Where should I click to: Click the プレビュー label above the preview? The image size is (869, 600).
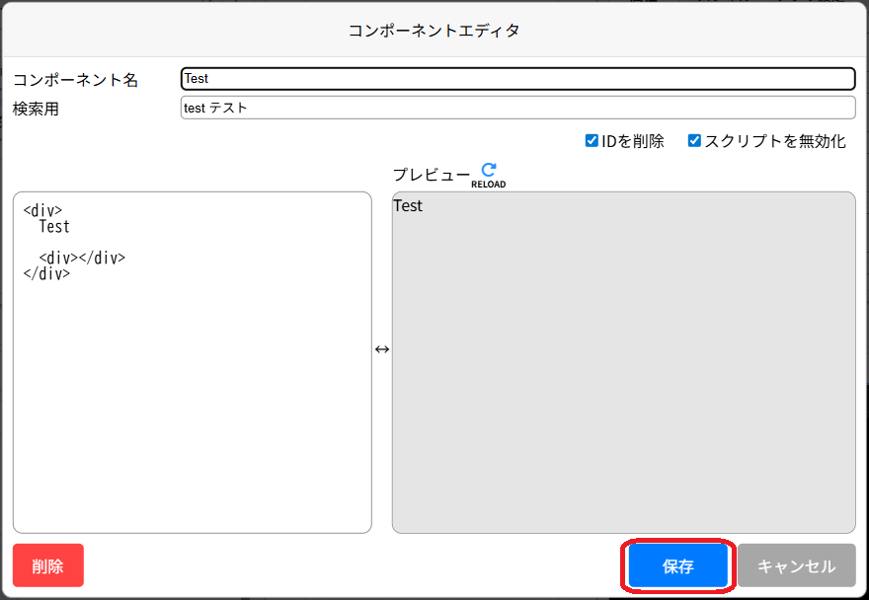click(432, 175)
